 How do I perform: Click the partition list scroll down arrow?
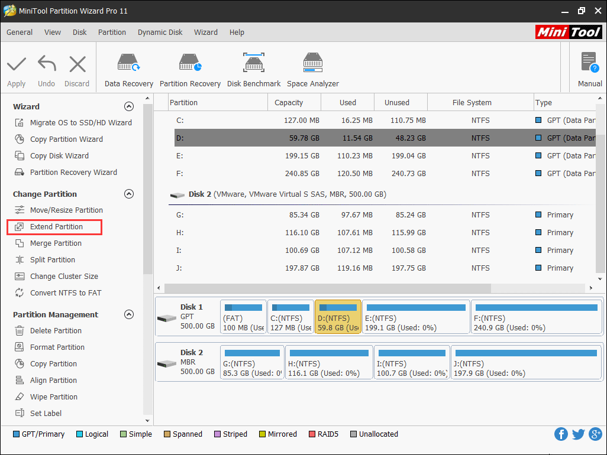click(600, 279)
